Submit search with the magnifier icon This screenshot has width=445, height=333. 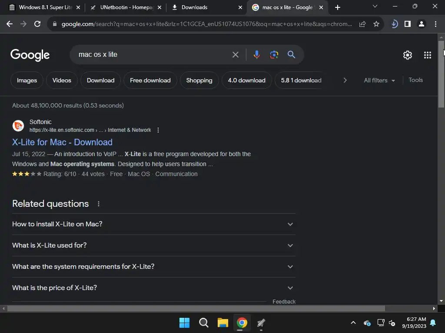[x=291, y=54]
